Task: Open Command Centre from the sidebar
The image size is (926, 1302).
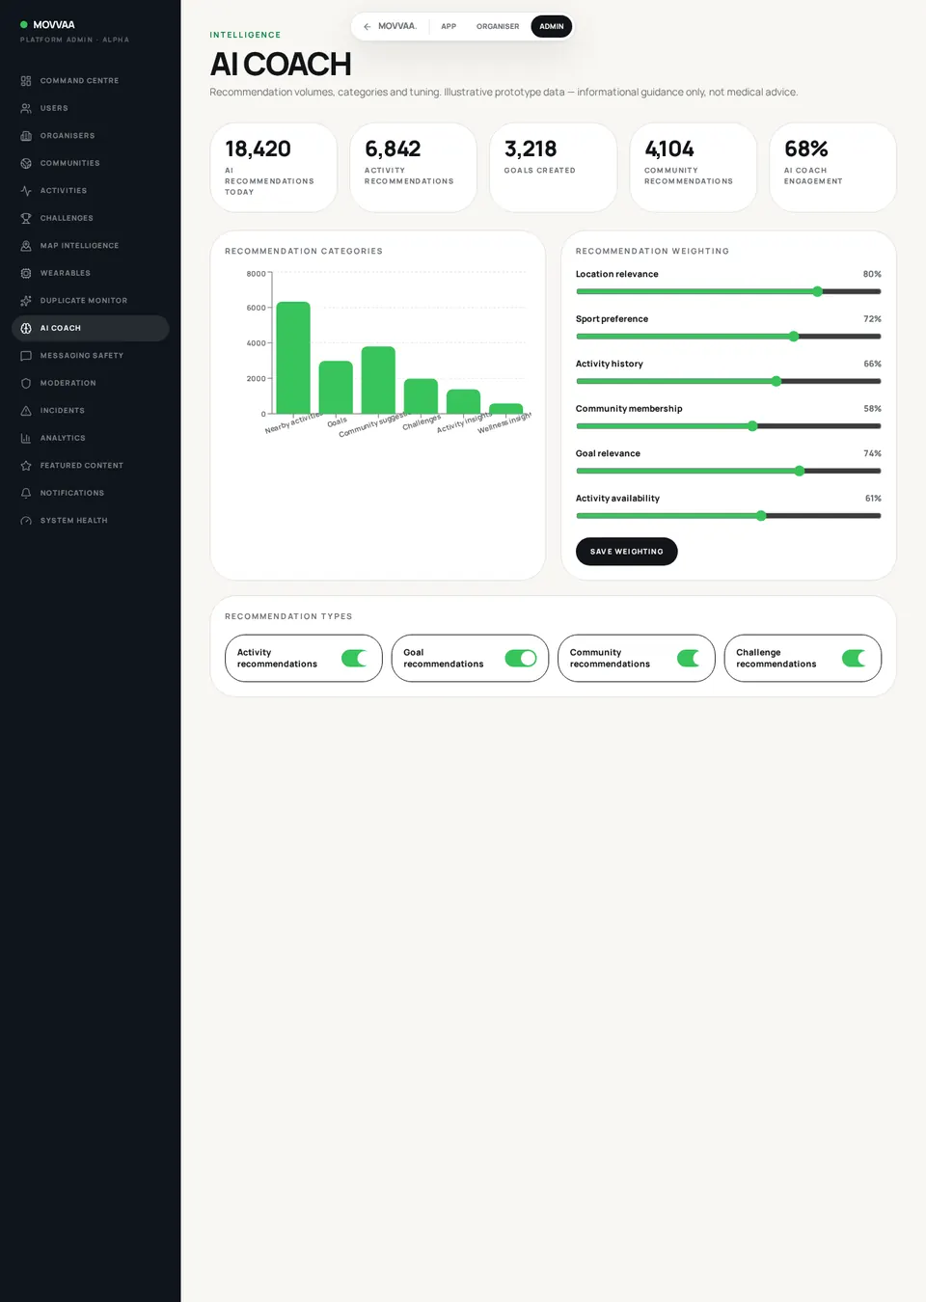Action: (91, 81)
